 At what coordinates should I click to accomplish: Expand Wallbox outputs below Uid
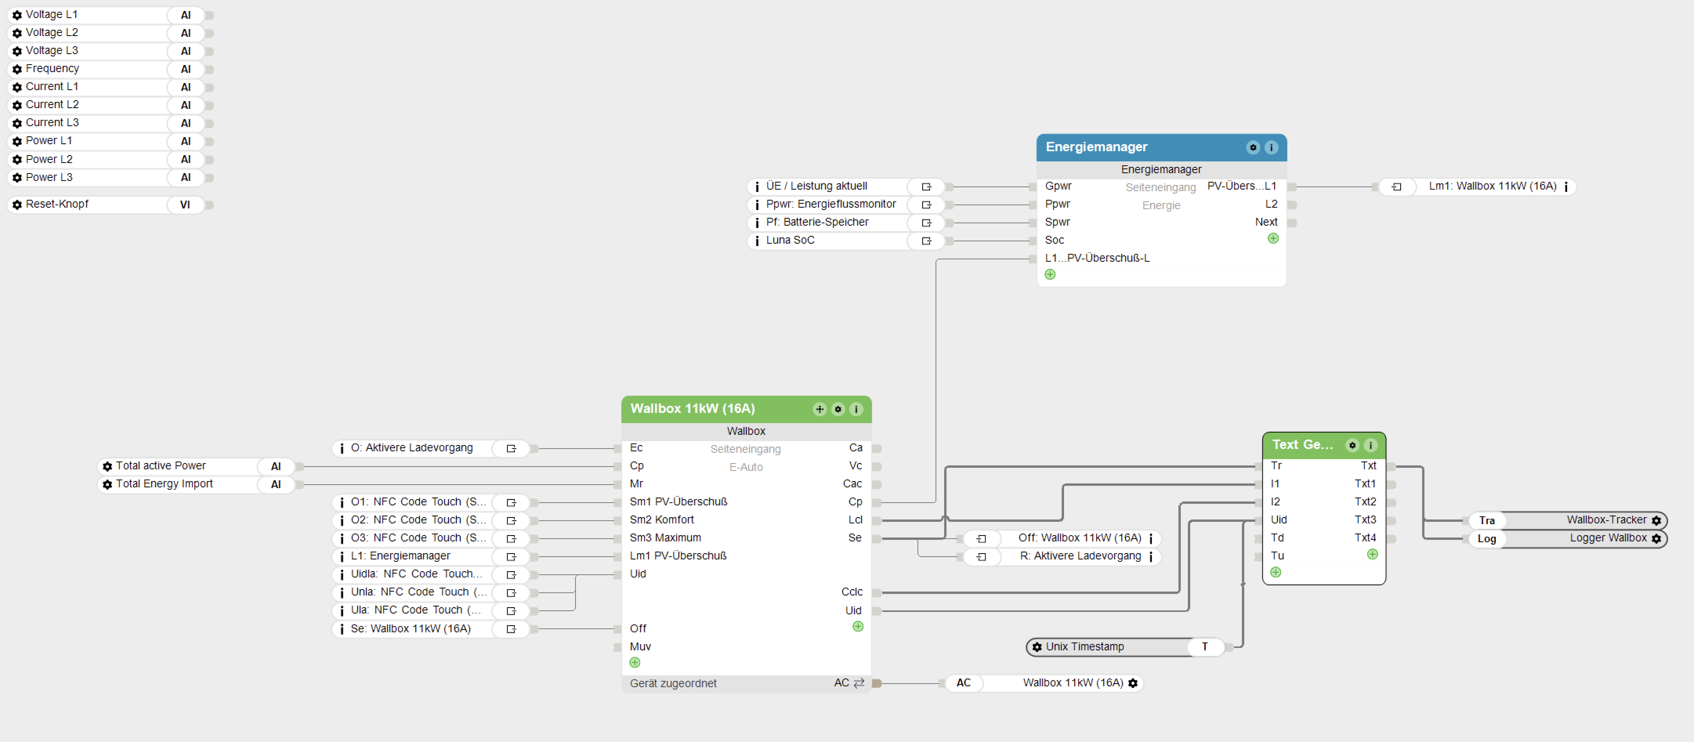pyautogui.click(x=858, y=627)
